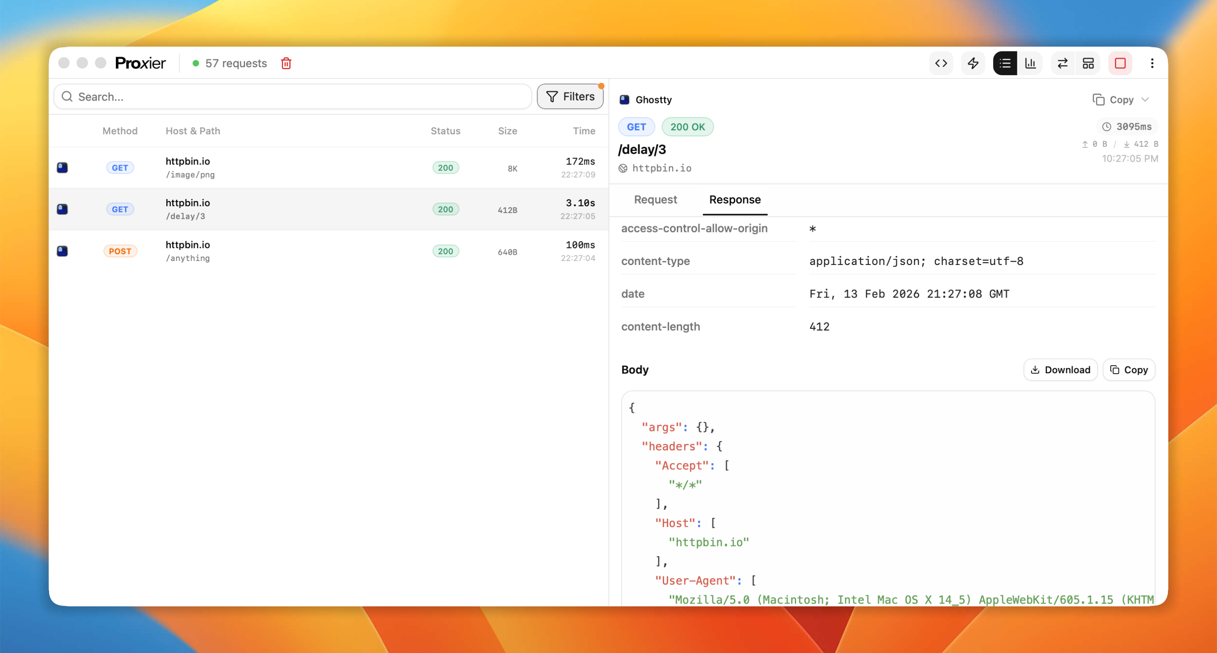Click the Download button for the body
The width and height of the screenshot is (1217, 653).
tap(1060, 370)
